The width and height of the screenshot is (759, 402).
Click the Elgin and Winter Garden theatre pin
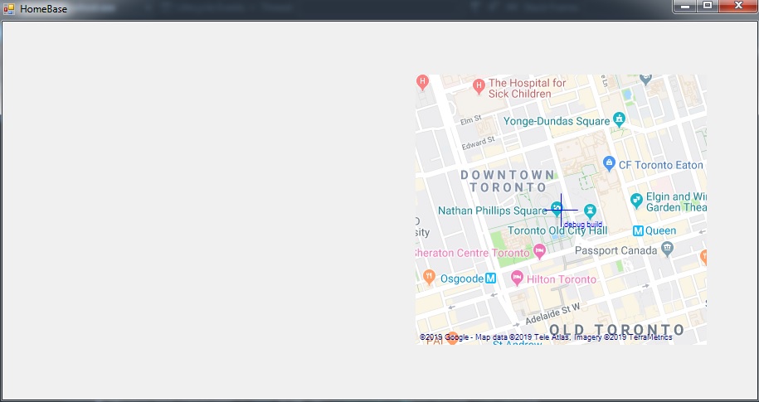[636, 199]
